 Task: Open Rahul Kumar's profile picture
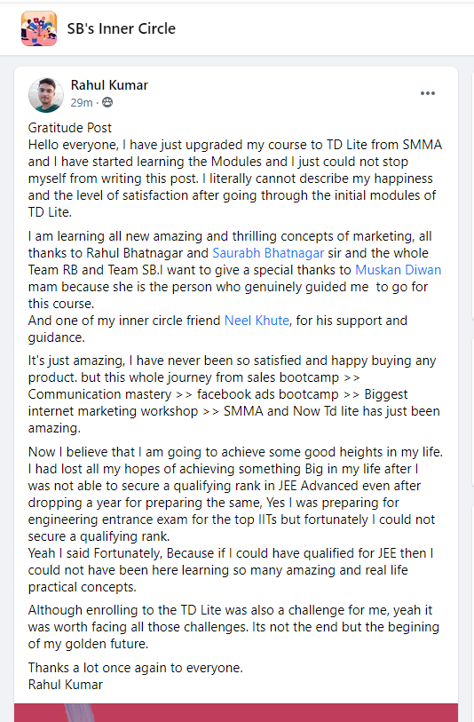(x=45, y=94)
